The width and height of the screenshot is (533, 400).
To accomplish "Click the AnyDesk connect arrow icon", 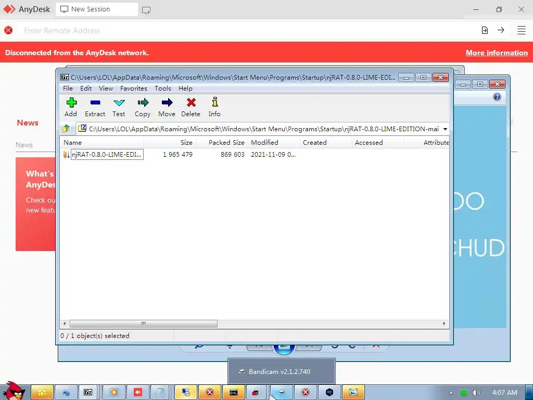I will click(x=501, y=30).
